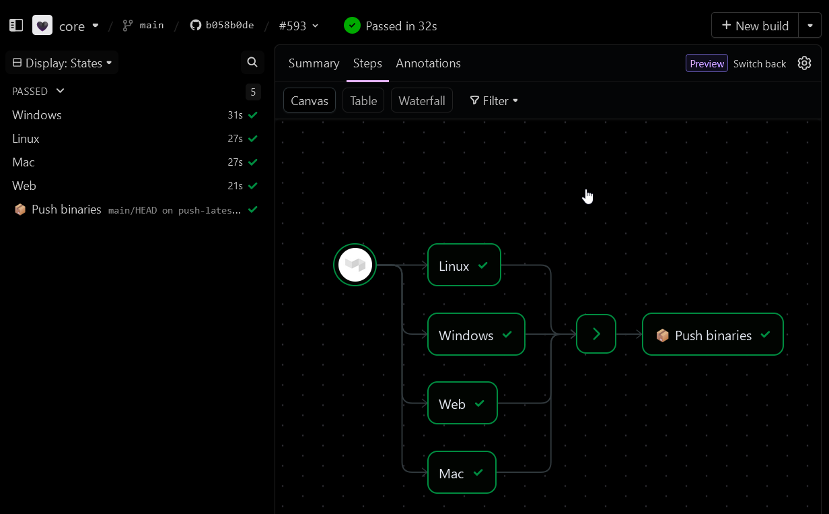Select the wait step chevron node
The image size is (829, 514).
tap(596, 334)
